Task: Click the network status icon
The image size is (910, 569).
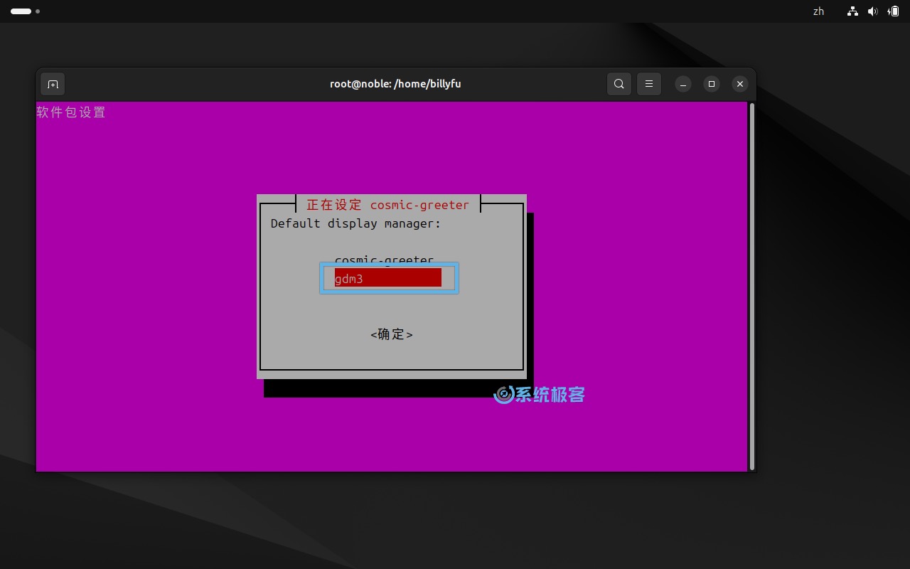Action: [x=852, y=11]
